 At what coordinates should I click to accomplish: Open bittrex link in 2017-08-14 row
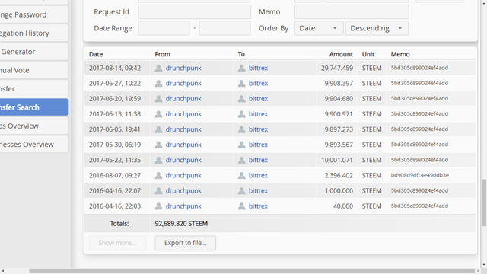pyautogui.click(x=258, y=68)
